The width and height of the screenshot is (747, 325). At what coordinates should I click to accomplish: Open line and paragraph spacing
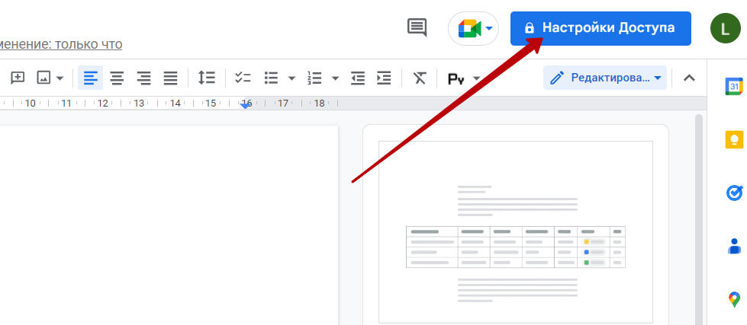click(207, 78)
